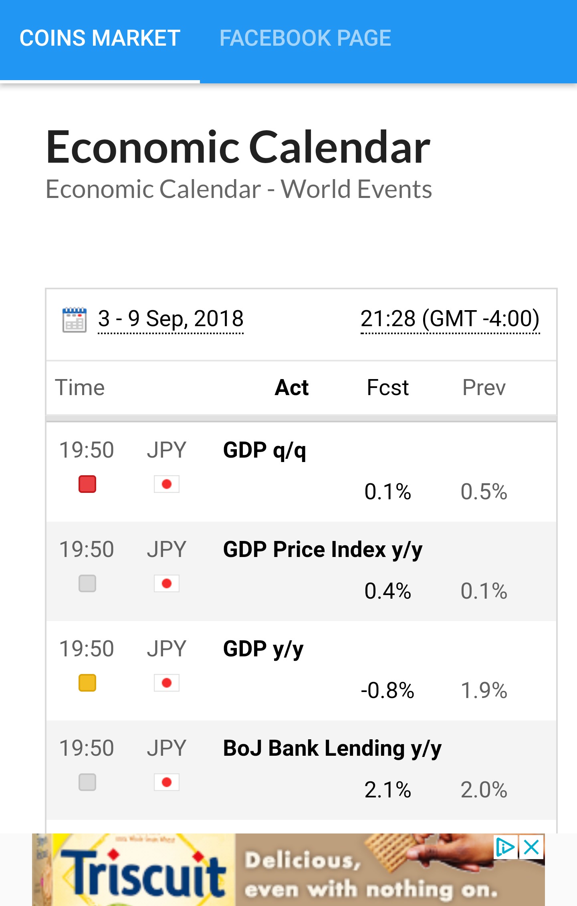Click the gray impact box for GDP Price Index
The image size is (577, 906).
[87, 583]
